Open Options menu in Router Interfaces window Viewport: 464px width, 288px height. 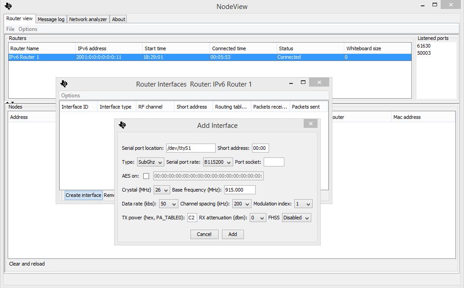[71, 96]
